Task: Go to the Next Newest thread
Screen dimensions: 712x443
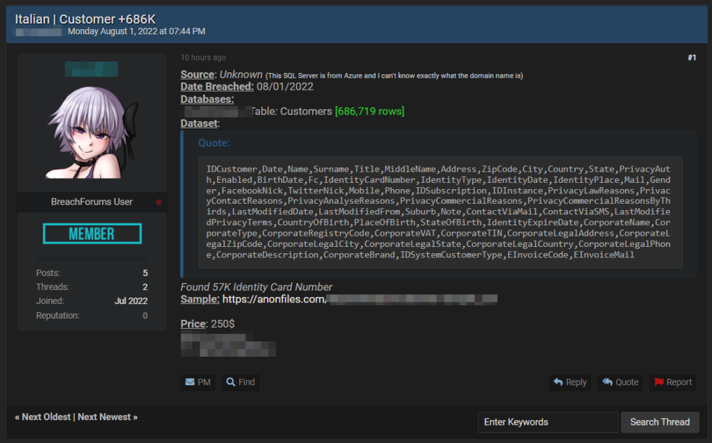Action: (x=108, y=417)
